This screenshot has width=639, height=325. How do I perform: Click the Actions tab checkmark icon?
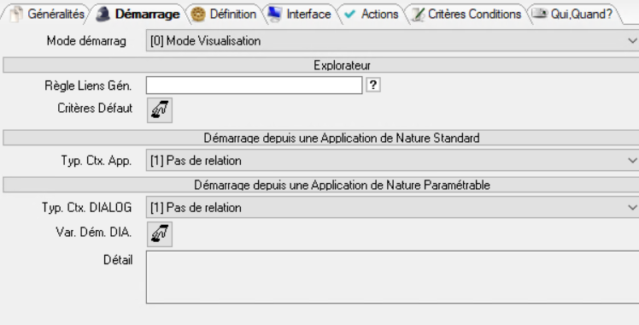349,15
